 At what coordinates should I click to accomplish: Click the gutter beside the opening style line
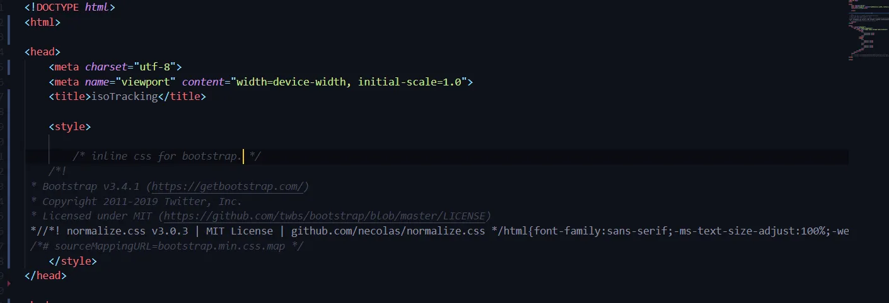click(9, 126)
